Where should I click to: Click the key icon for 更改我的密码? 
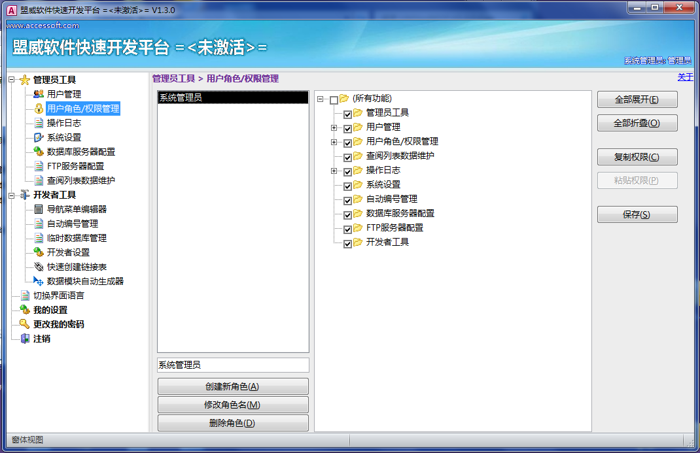tap(25, 324)
